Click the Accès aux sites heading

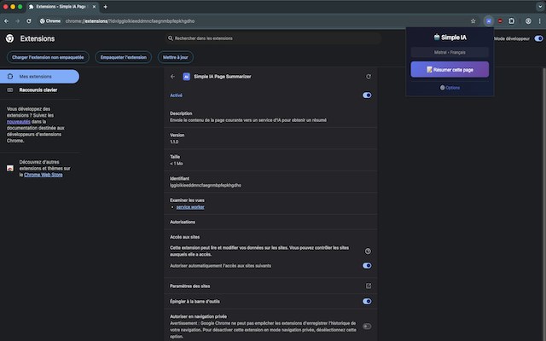pos(184,237)
